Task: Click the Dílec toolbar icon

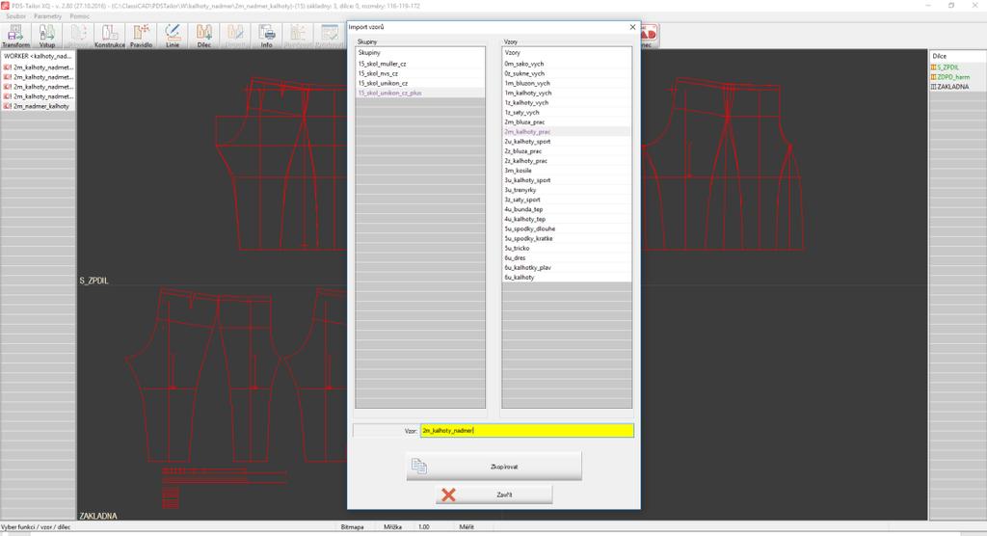Action: (204, 36)
